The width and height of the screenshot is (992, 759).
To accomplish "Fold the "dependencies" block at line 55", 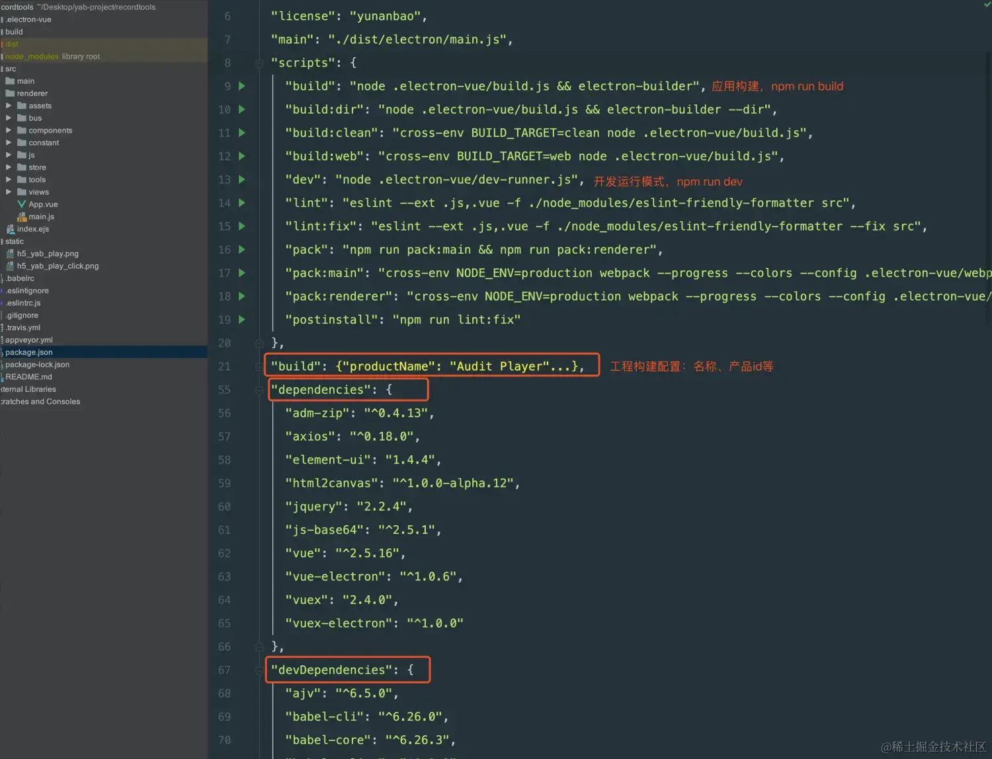I will (259, 390).
